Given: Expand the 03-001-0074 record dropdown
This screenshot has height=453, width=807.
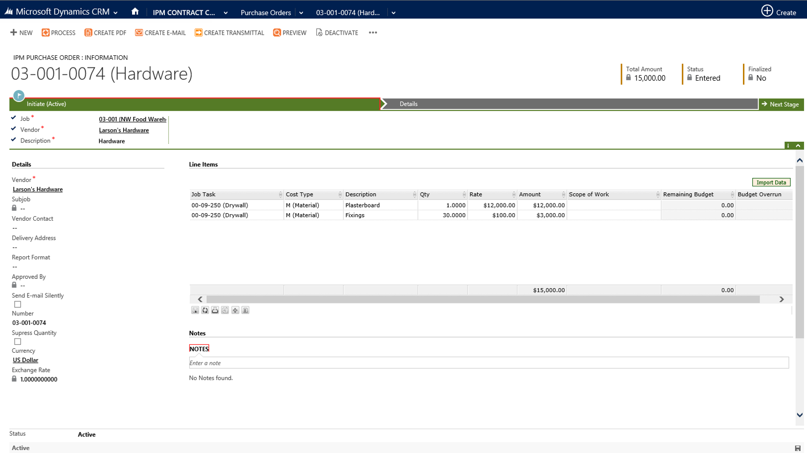Looking at the screenshot, I should click(393, 12).
